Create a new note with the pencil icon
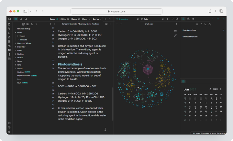Screen dimensions: 233x141 tap(23, 24)
